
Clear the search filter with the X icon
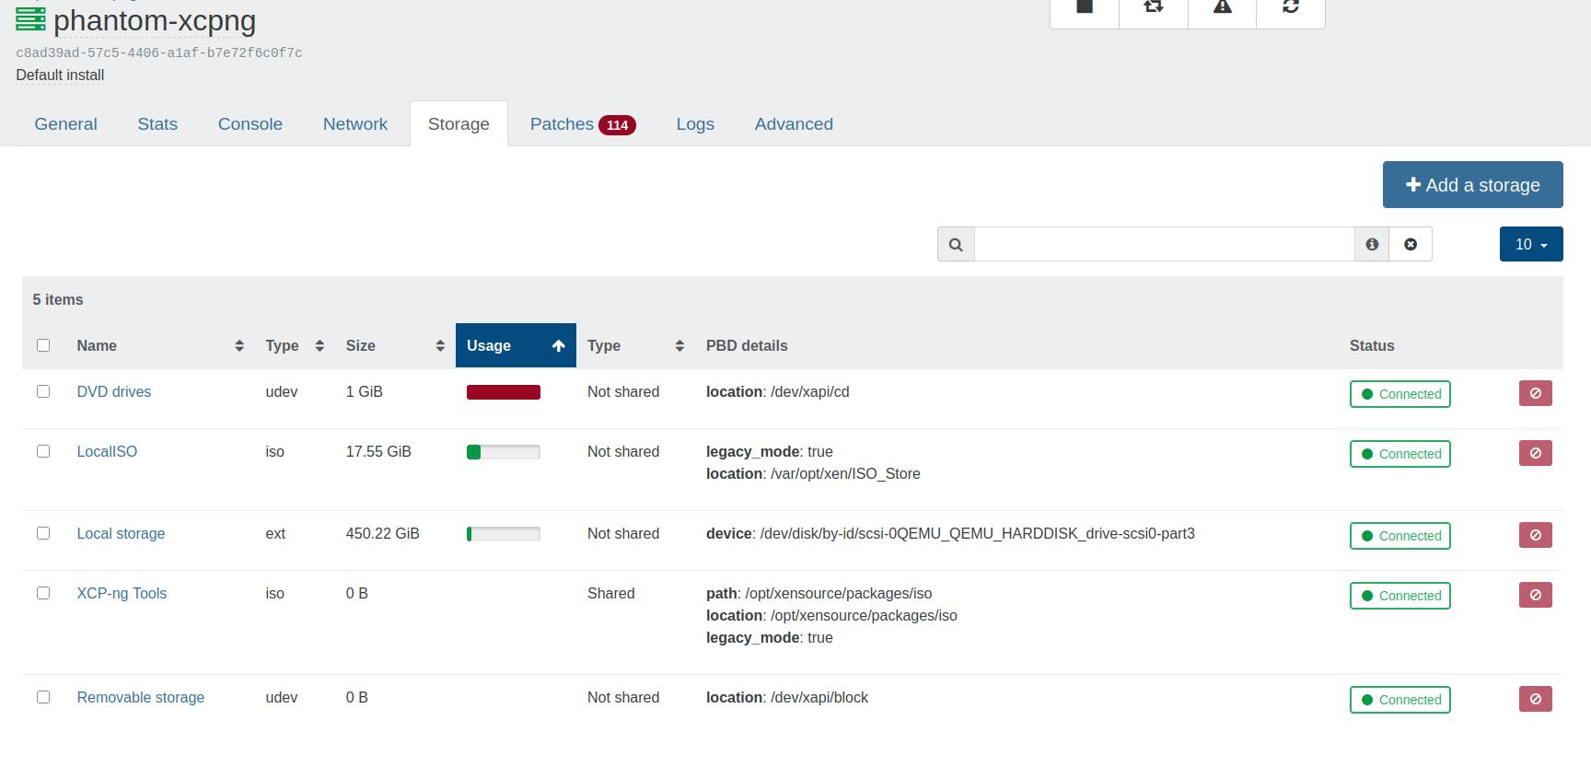(1411, 244)
